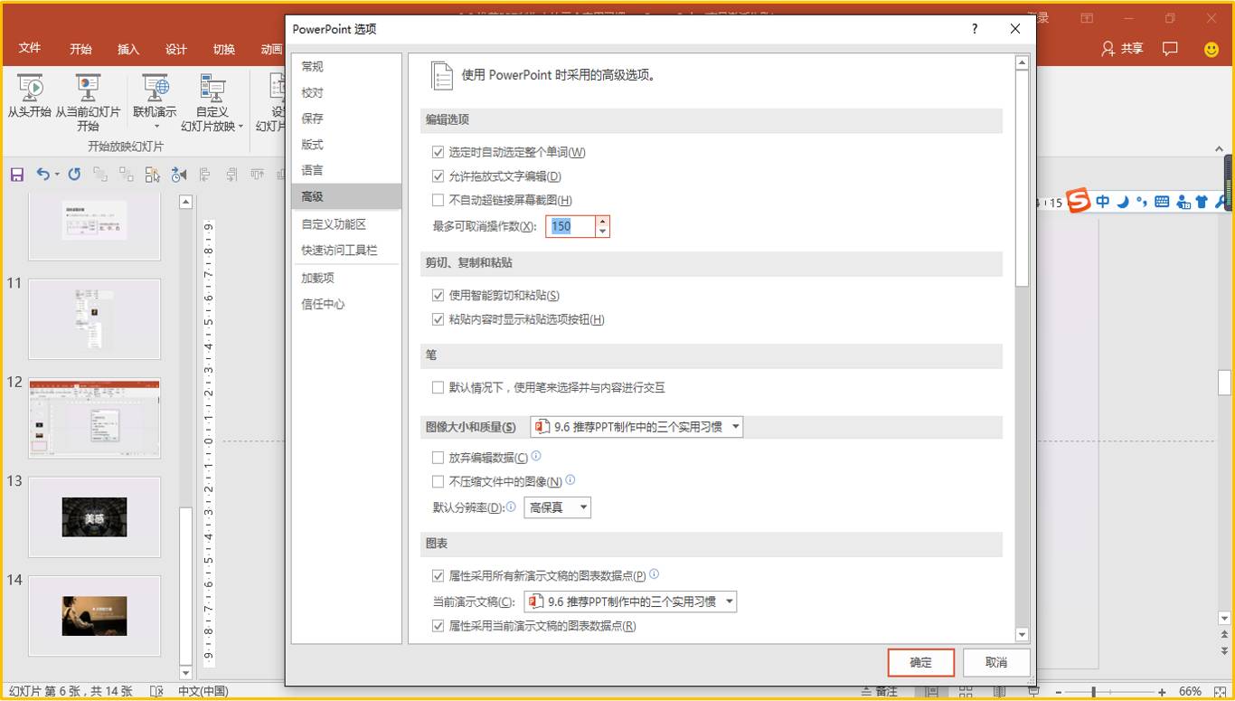Uncheck 选定时自动选定整个单词 checkbox
This screenshot has width=1235, height=701.
(x=438, y=152)
